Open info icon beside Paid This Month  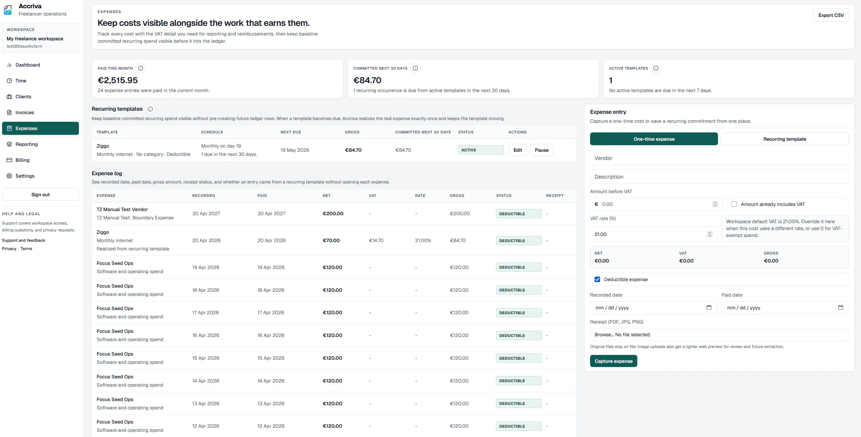[141, 68]
